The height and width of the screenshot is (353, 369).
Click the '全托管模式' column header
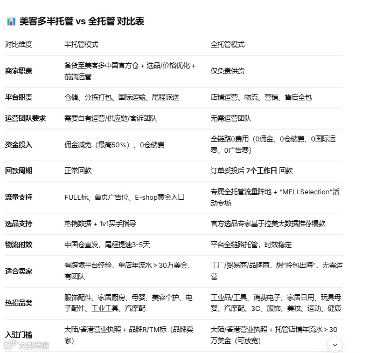coord(227,44)
